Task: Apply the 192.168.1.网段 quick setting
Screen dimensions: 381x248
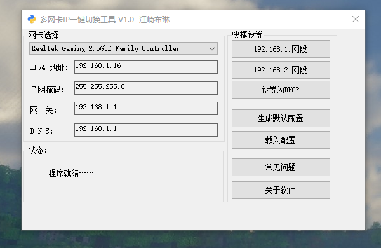Action: [x=281, y=49]
